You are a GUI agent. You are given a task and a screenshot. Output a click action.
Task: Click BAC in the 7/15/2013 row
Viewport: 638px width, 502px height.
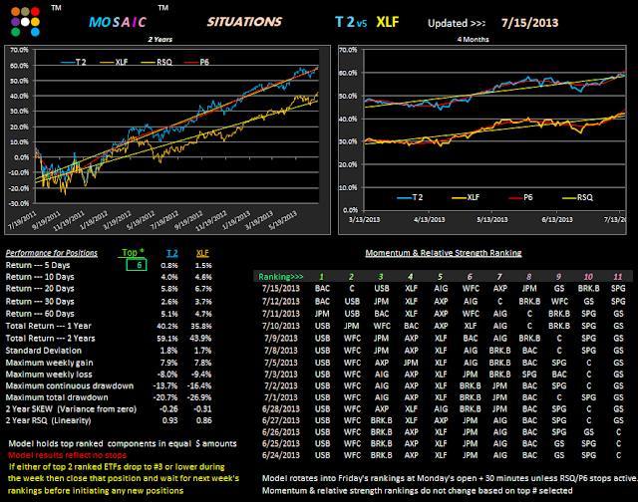(322, 289)
